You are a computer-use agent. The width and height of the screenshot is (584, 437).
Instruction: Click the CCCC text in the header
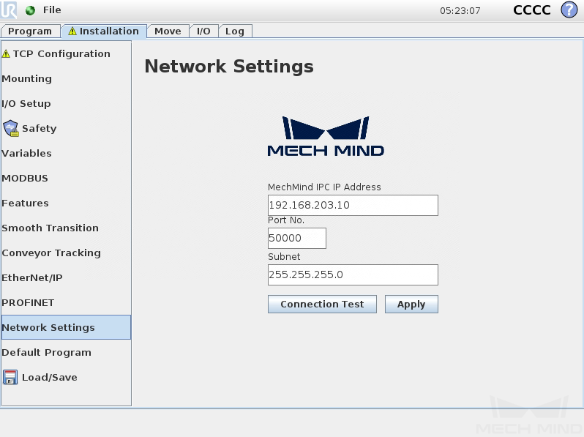[532, 10]
